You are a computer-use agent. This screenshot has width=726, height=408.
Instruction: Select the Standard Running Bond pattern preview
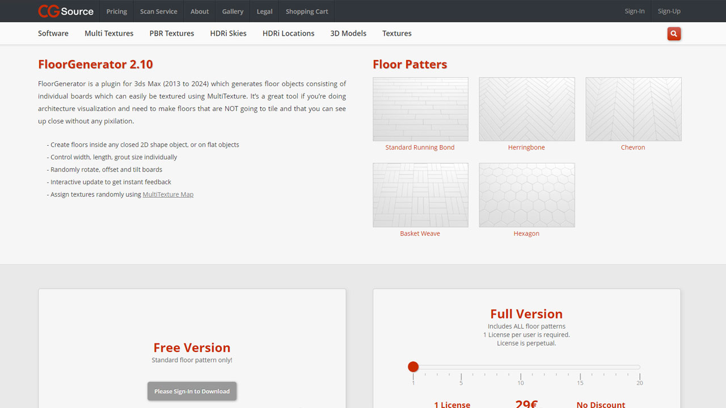(x=420, y=109)
